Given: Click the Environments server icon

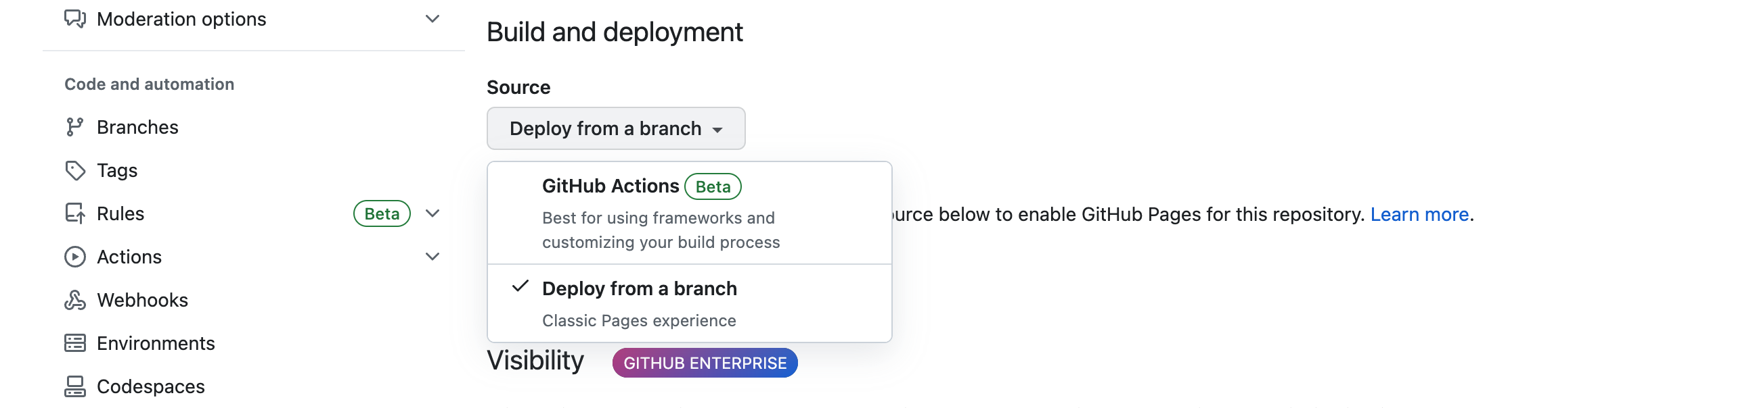Looking at the screenshot, I should [x=75, y=344].
